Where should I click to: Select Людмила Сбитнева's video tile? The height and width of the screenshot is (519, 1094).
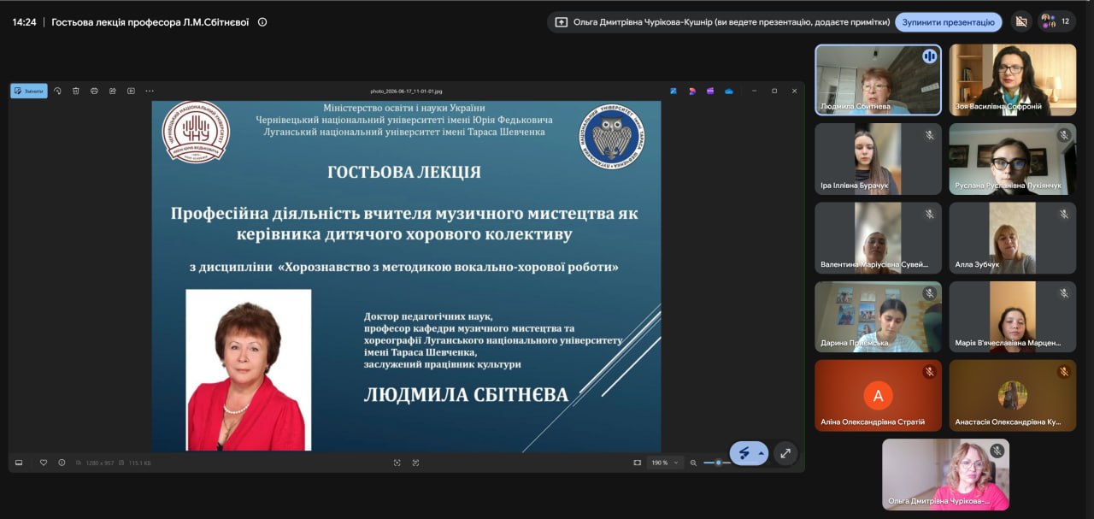coord(878,80)
